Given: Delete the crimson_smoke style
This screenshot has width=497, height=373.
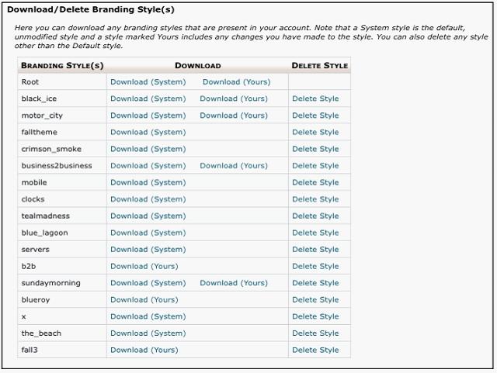Looking at the screenshot, I should point(315,149).
